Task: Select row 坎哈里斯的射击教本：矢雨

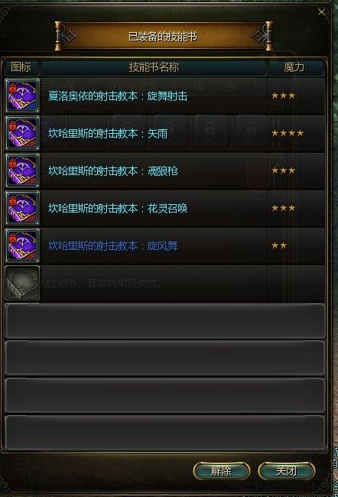Action: (165, 133)
